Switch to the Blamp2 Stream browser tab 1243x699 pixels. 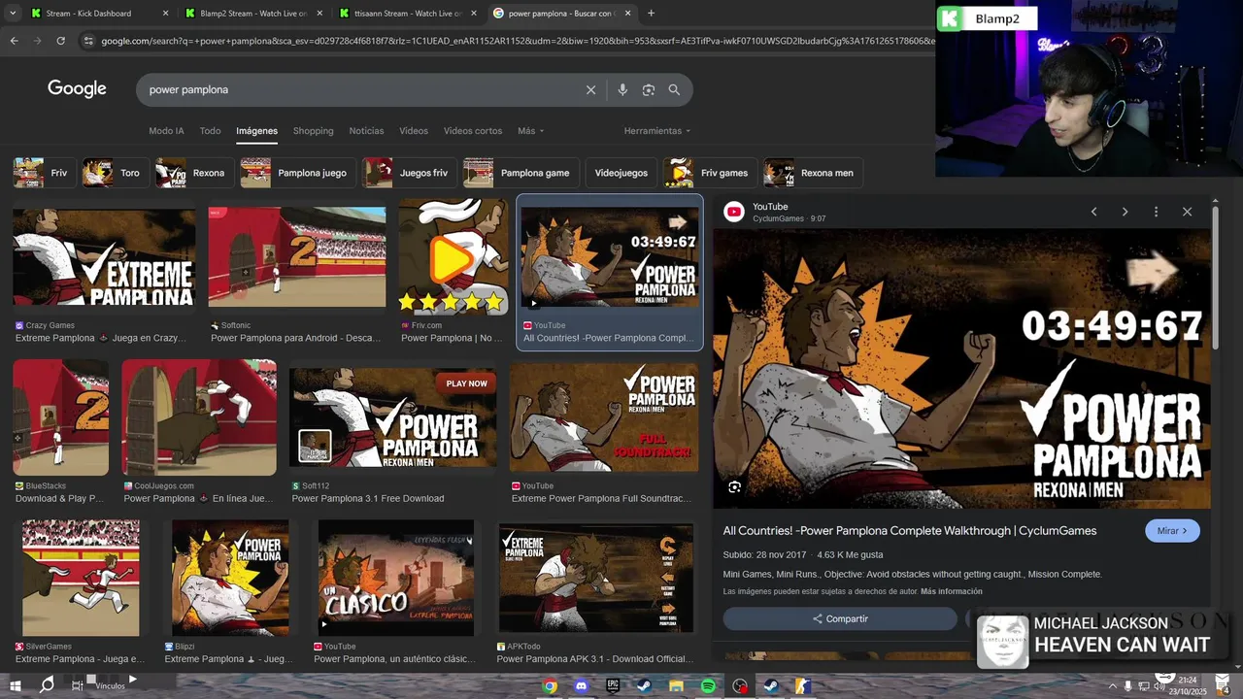click(252, 14)
